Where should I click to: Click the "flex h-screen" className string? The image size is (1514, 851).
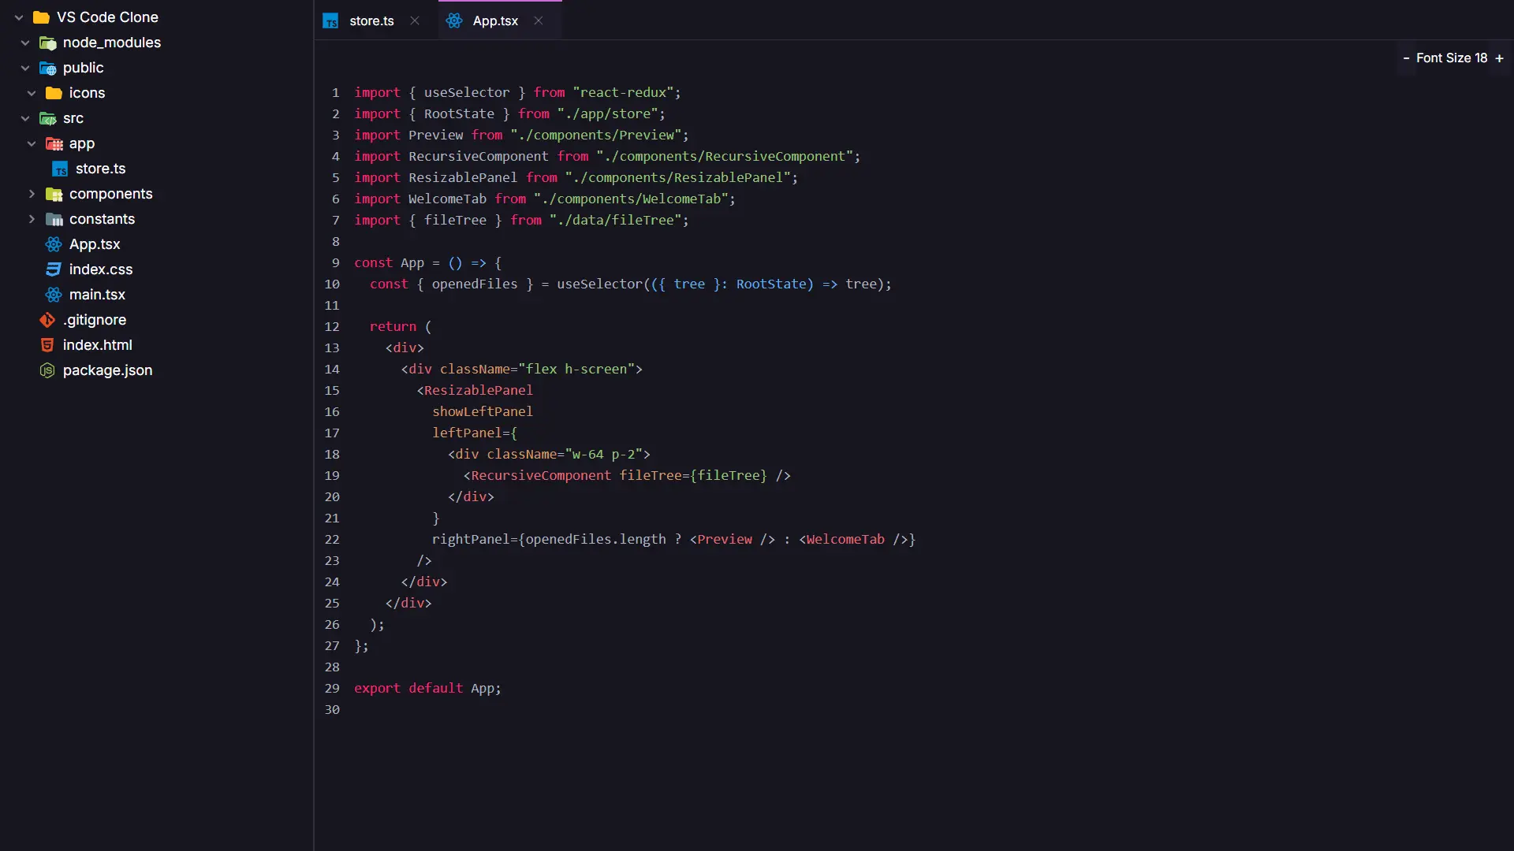tap(576, 370)
